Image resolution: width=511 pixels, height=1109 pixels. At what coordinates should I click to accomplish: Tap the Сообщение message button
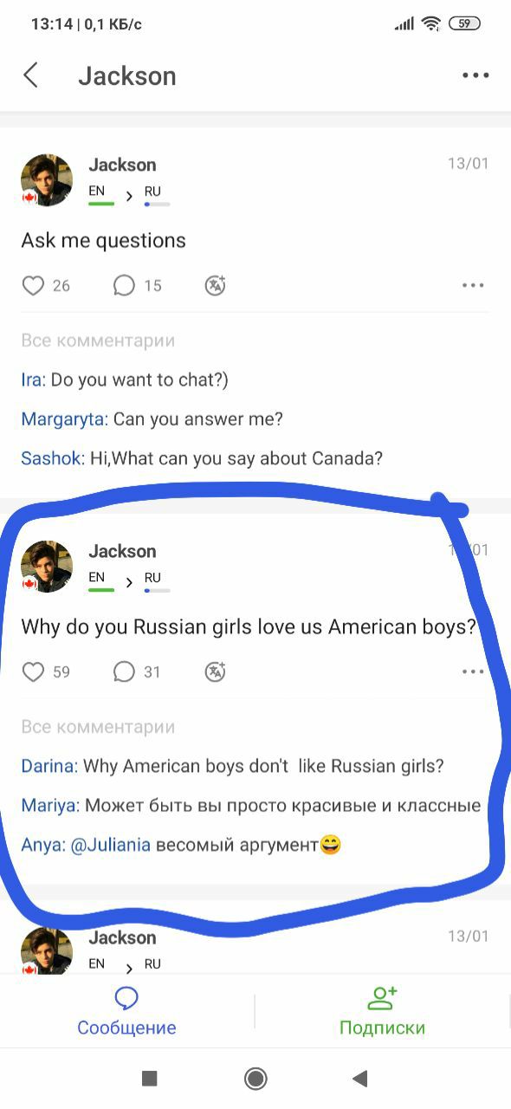coord(126,1011)
